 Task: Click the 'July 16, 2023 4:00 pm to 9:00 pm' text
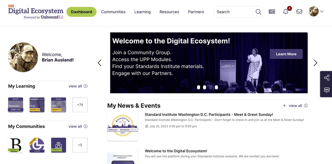click(173, 126)
